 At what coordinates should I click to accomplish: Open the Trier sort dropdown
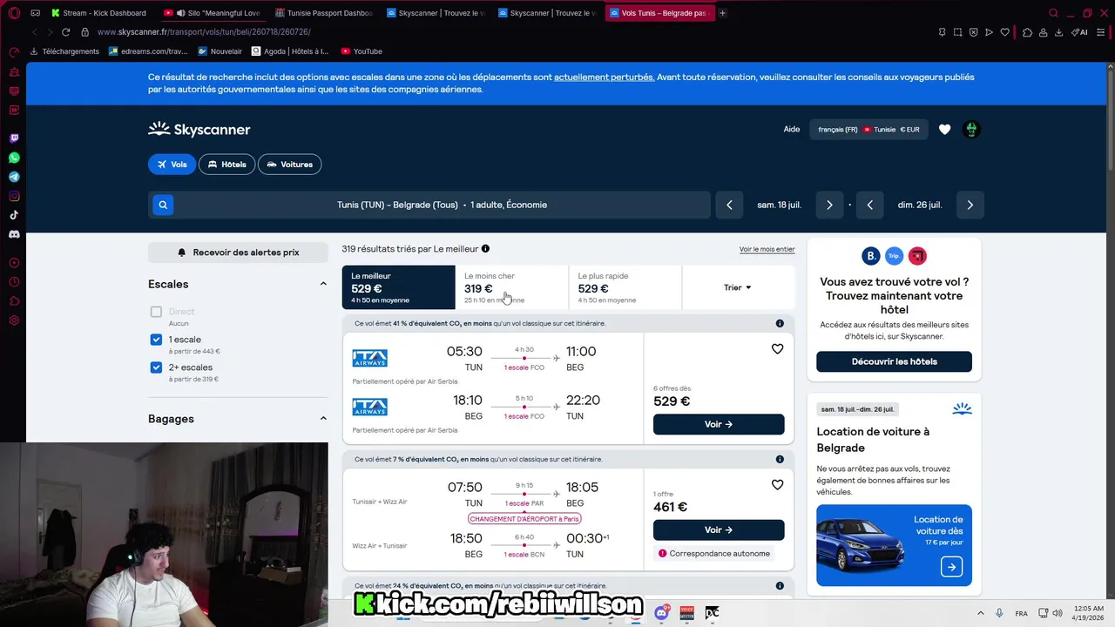point(737,287)
